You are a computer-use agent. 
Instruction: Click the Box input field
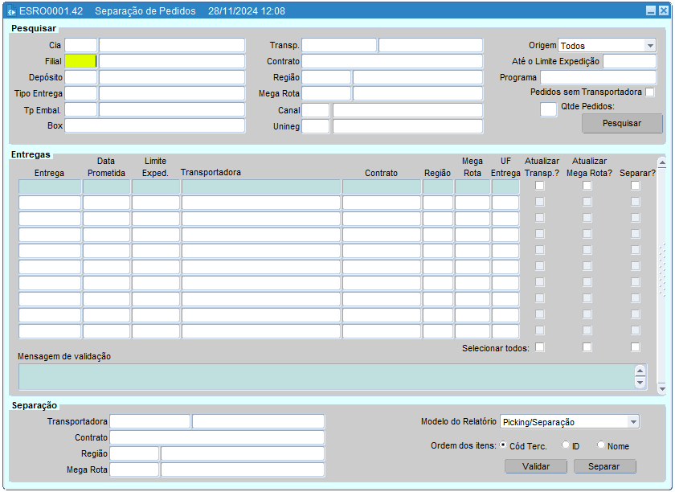154,125
